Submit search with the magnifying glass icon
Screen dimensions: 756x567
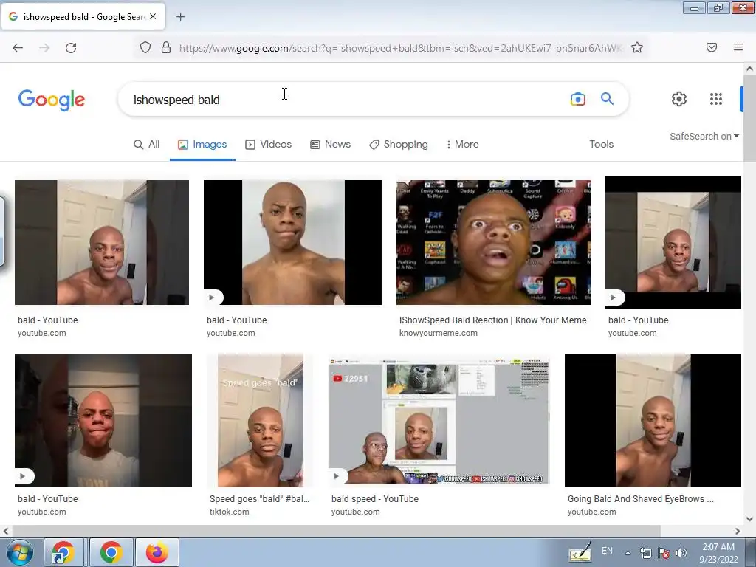(607, 99)
